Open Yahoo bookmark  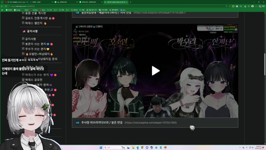tap(25, 10)
